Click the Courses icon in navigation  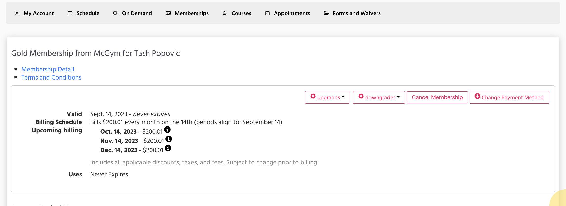225,13
